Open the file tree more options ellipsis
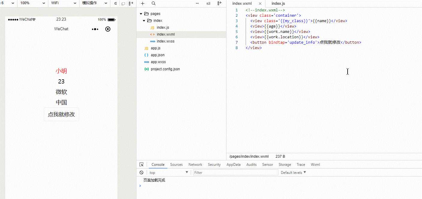 point(197,3)
